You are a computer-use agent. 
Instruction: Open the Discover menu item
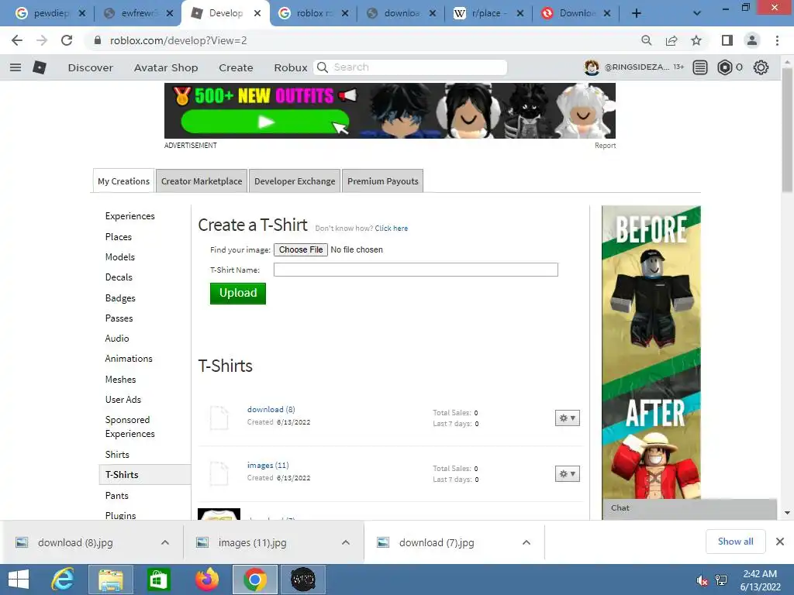[x=91, y=67]
